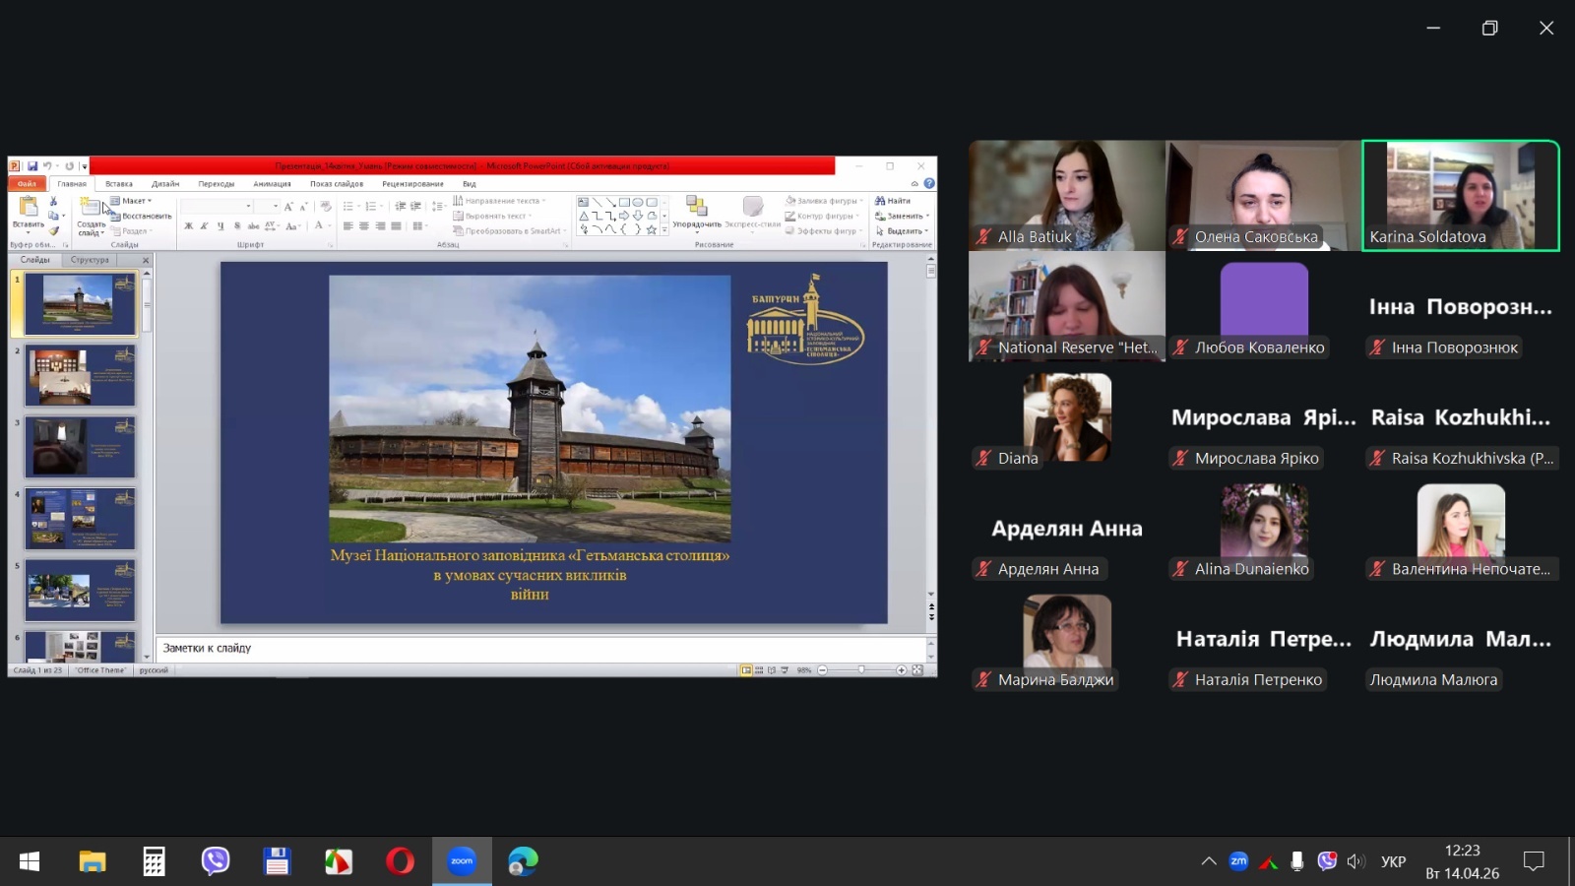Click the Упорядочить arrange icon

click(697, 212)
